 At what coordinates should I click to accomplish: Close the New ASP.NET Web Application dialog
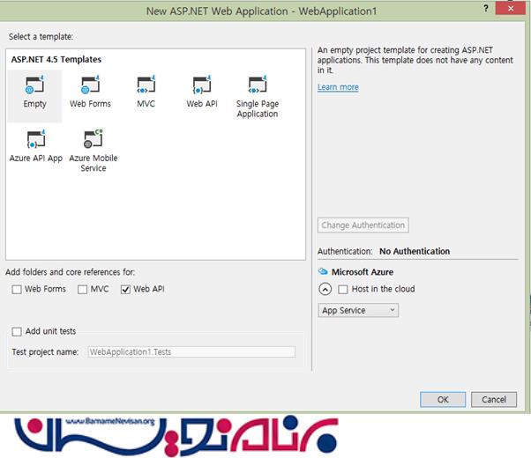511,9
